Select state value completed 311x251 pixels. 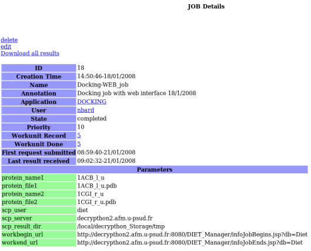point(92,119)
